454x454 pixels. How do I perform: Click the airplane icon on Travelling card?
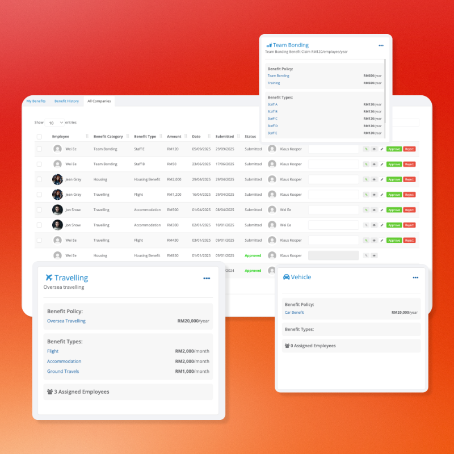tap(49, 278)
